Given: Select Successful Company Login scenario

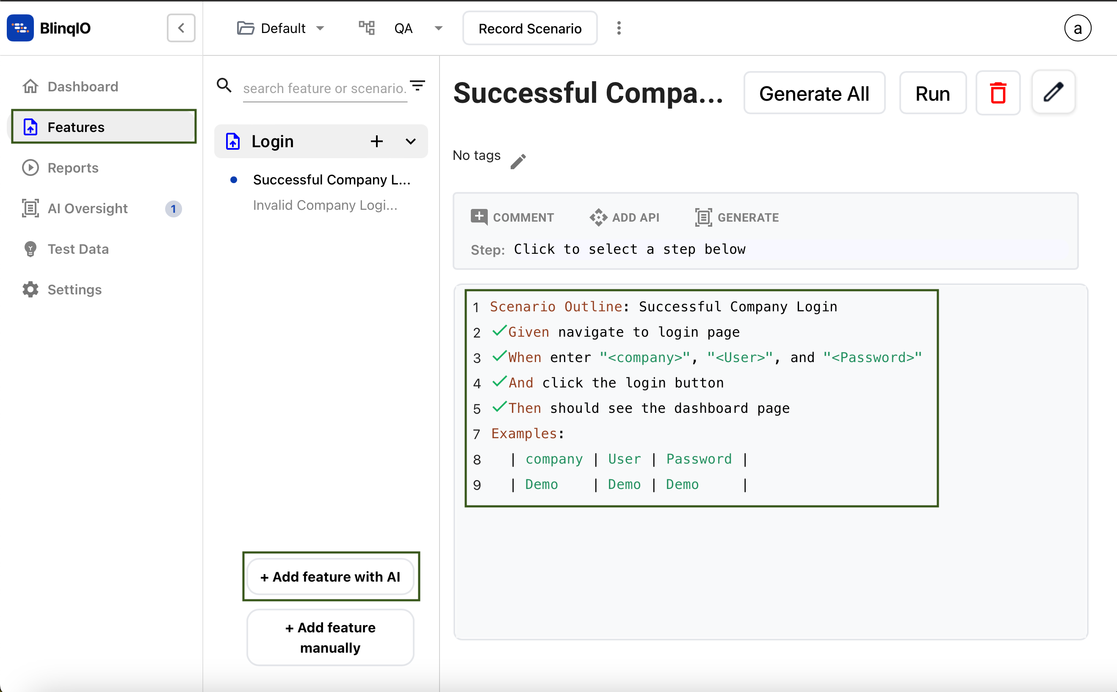Looking at the screenshot, I should click(x=331, y=179).
